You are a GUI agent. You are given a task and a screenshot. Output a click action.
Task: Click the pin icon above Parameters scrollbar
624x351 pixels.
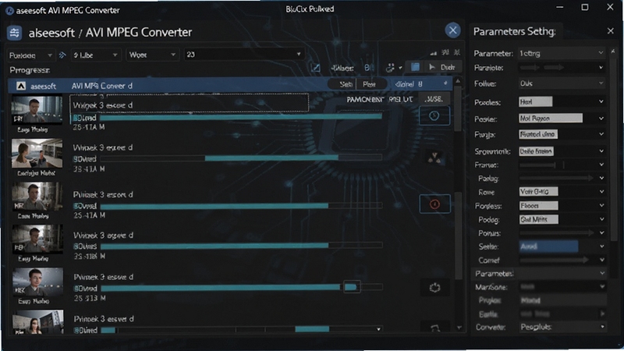click(613, 51)
